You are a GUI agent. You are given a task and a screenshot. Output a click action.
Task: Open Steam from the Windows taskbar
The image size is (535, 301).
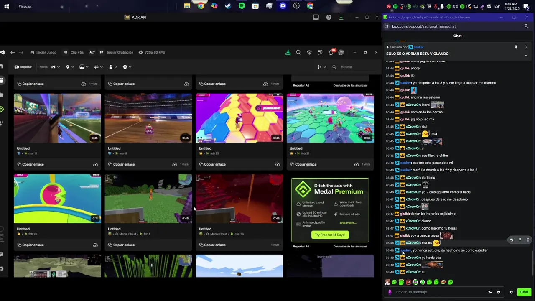228,6
